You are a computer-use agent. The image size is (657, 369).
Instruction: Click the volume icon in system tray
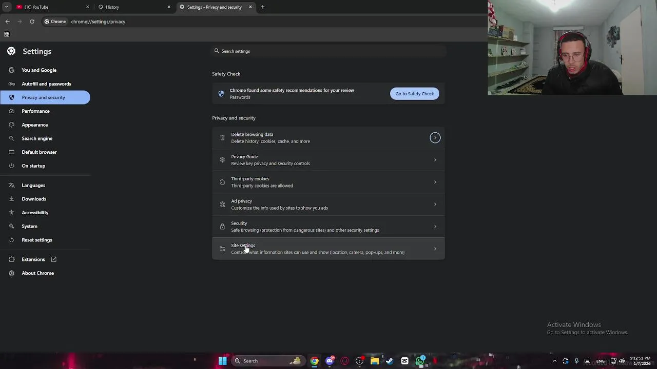[x=622, y=361]
